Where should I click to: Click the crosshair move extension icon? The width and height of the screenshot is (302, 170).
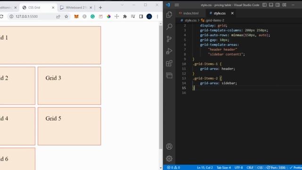pyautogui.click(x=117, y=17)
